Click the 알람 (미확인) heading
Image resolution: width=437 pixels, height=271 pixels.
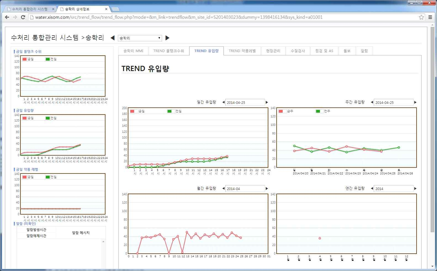click(26, 224)
